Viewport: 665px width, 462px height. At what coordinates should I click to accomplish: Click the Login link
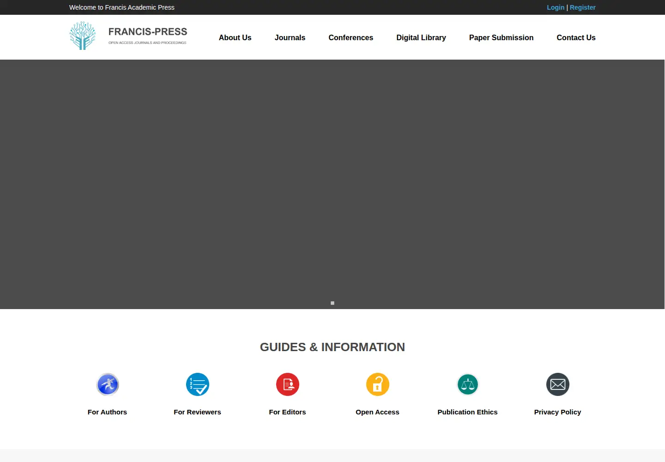click(556, 7)
